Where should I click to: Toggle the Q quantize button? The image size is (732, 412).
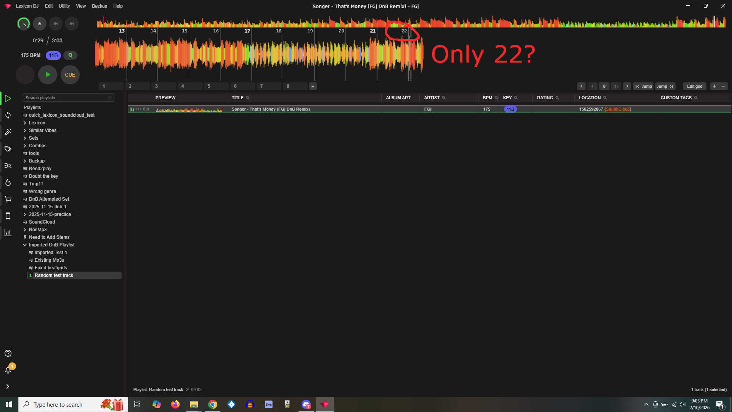[x=70, y=55]
